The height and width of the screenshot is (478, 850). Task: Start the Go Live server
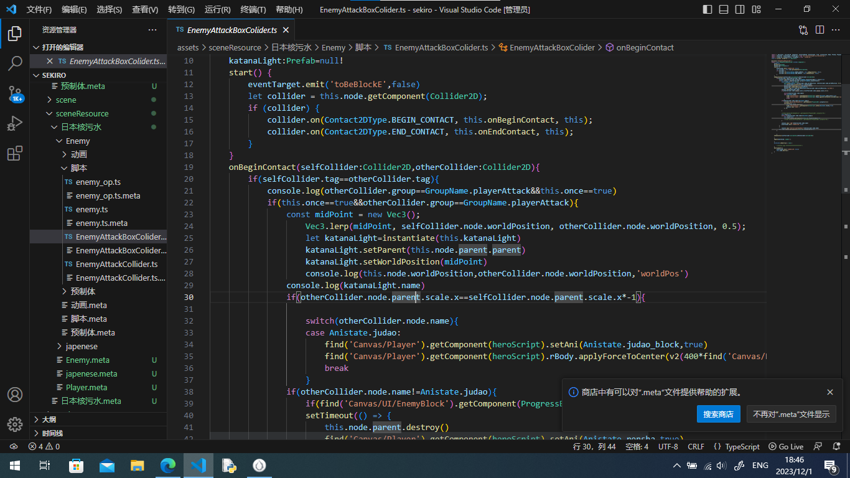point(786,446)
